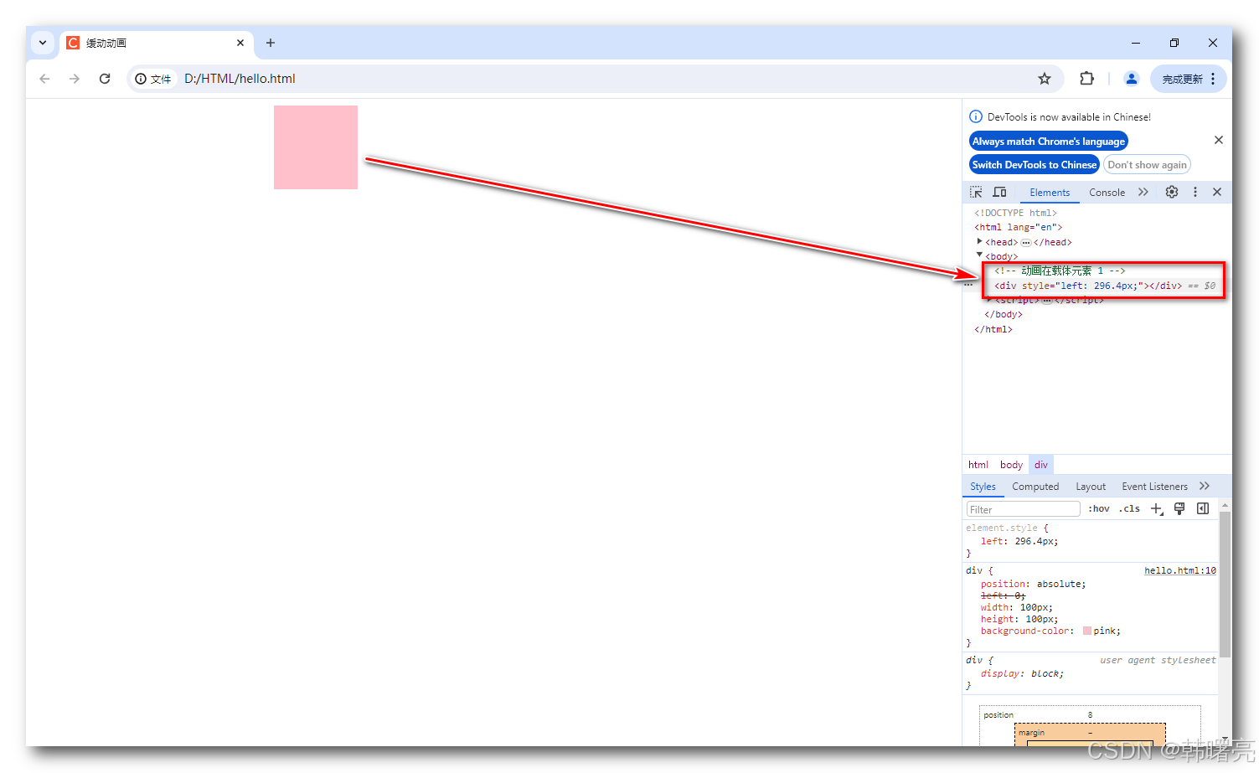The height and width of the screenshot is (773, 1259).
Task: Click the user agent display block rule
Action: point(1022,673)
